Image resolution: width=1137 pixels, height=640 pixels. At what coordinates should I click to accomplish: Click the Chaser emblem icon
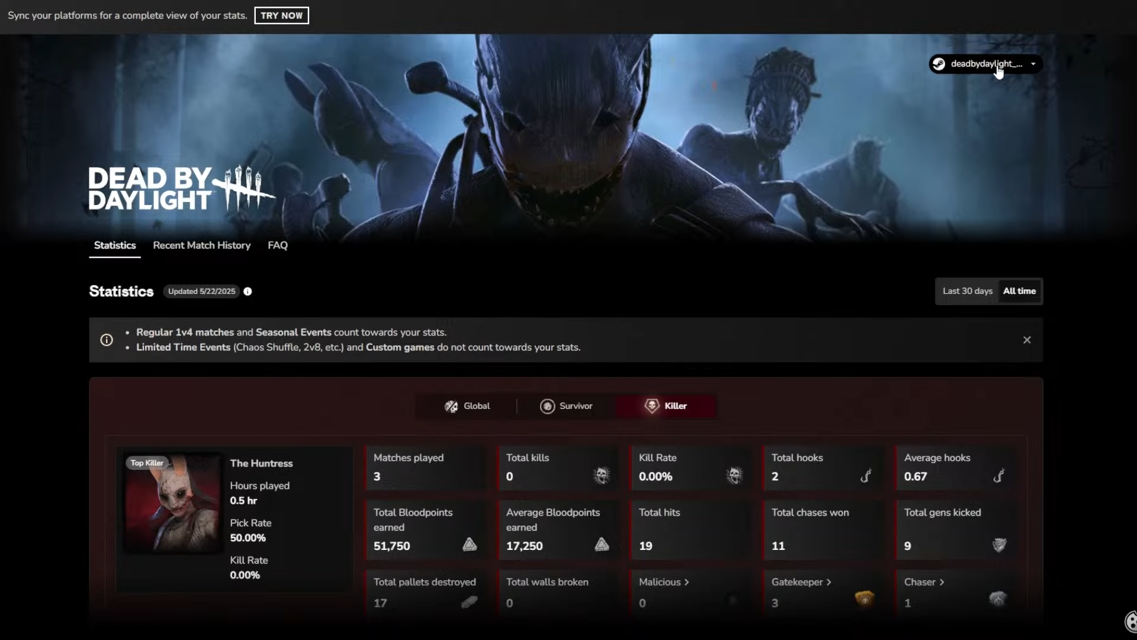pyautogui.click(x=998, y=599)
